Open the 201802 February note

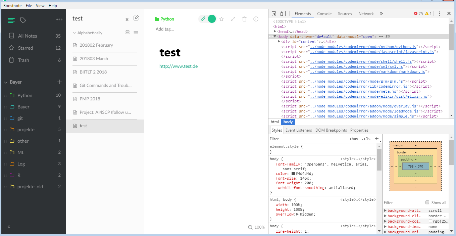(x=105, y=45)
